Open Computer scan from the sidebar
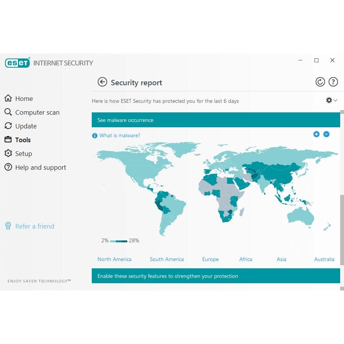The image size is (344, 344). (37, 112)
